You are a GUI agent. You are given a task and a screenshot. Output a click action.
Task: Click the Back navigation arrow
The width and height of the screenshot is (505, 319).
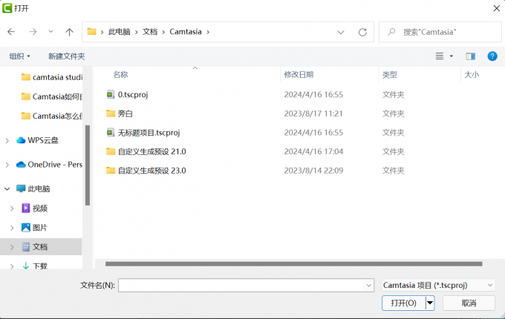pyautogui.click(x=11, y=32)
